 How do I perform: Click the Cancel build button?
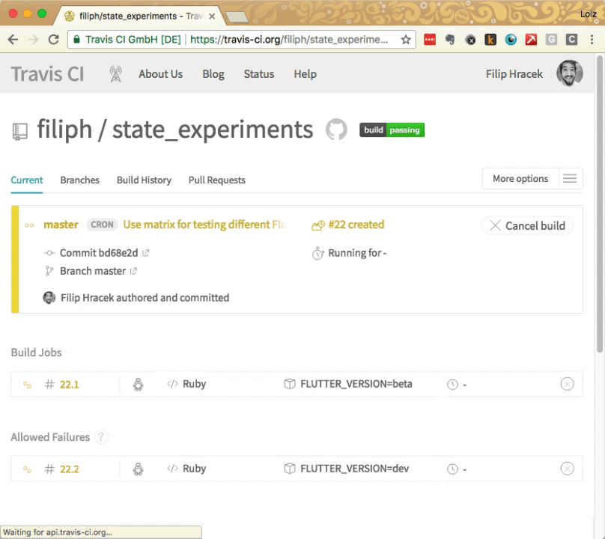(527, 226)
